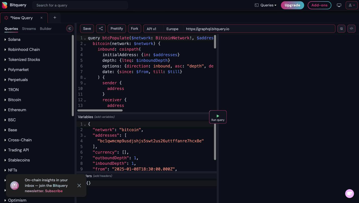Click the Fork button
The height and width of the screenshot is (203, 359).
pos(135,29)
